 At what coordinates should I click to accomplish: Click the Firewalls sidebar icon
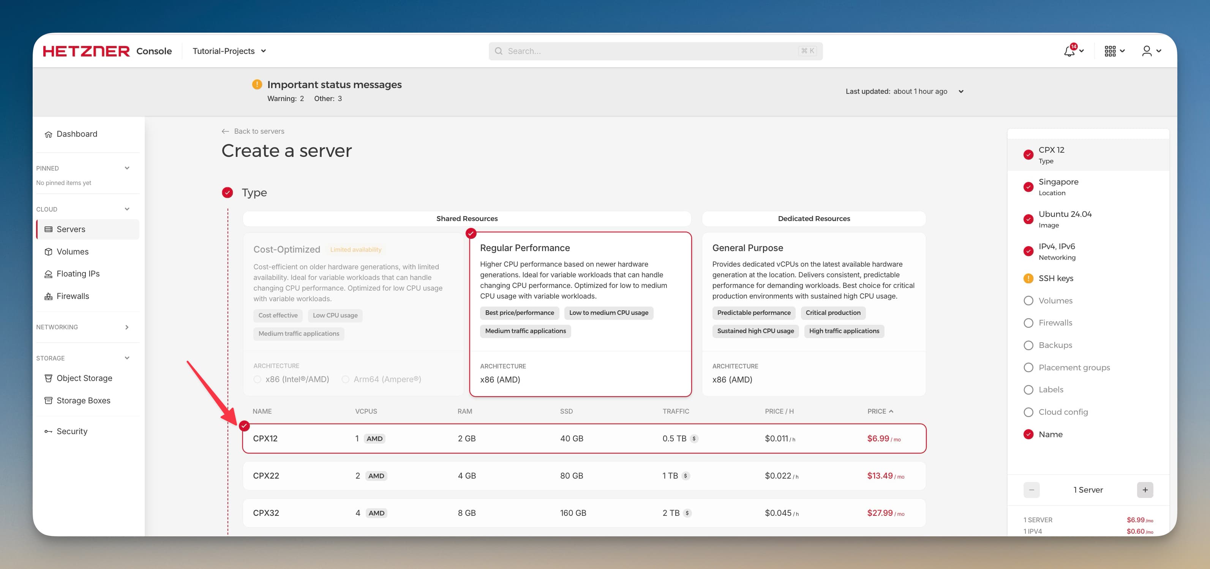pos(48,297)
